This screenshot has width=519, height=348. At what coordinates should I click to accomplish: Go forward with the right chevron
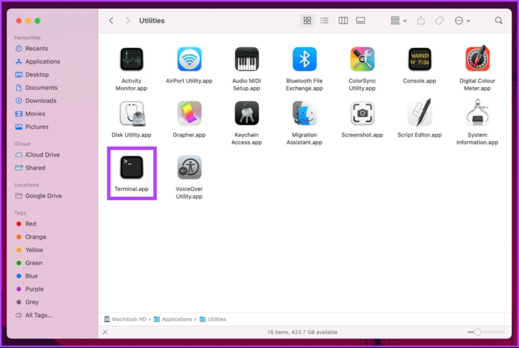(128, 20)
